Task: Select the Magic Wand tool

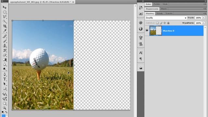Action: [x=5, y=21]
